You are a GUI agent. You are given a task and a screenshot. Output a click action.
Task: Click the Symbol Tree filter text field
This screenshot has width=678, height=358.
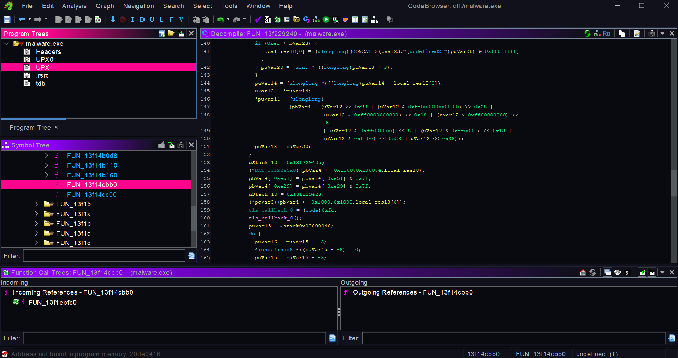pyautogui.click(x=104, y=256)
